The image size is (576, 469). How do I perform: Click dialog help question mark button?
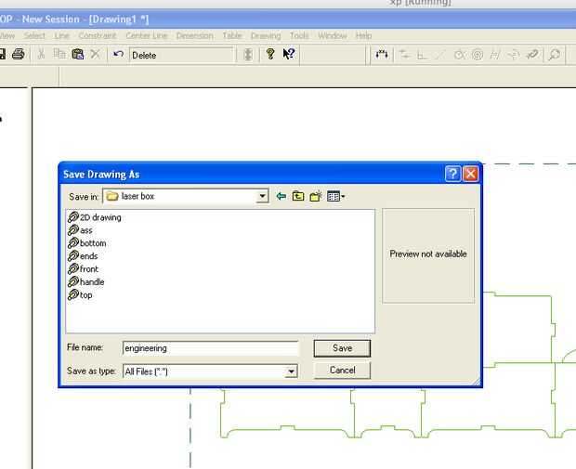pos(452,174)
